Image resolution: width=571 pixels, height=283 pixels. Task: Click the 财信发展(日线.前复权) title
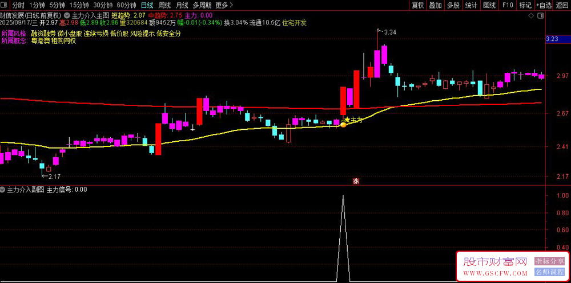tap(31, 15)
